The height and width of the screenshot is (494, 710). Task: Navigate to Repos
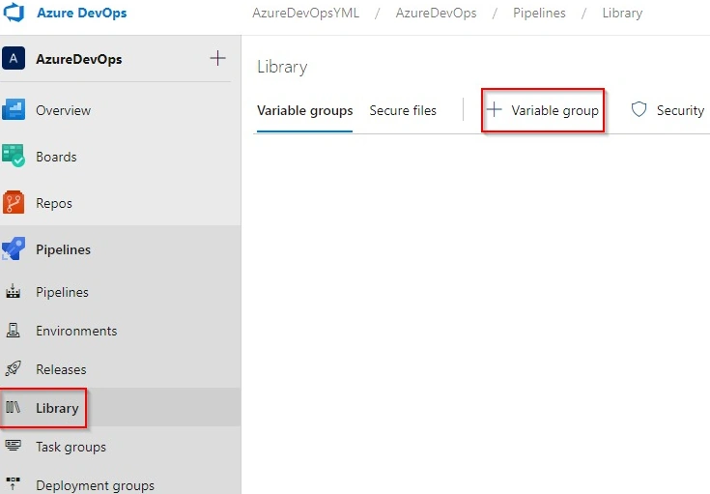[54, 203]
